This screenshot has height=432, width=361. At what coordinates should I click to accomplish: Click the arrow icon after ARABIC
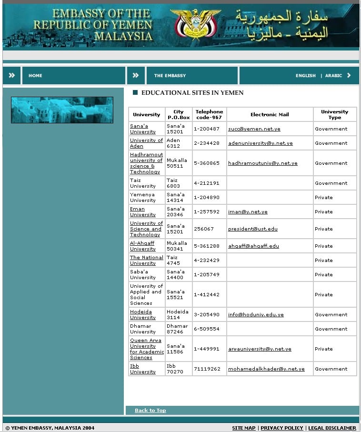coord(349,75)
